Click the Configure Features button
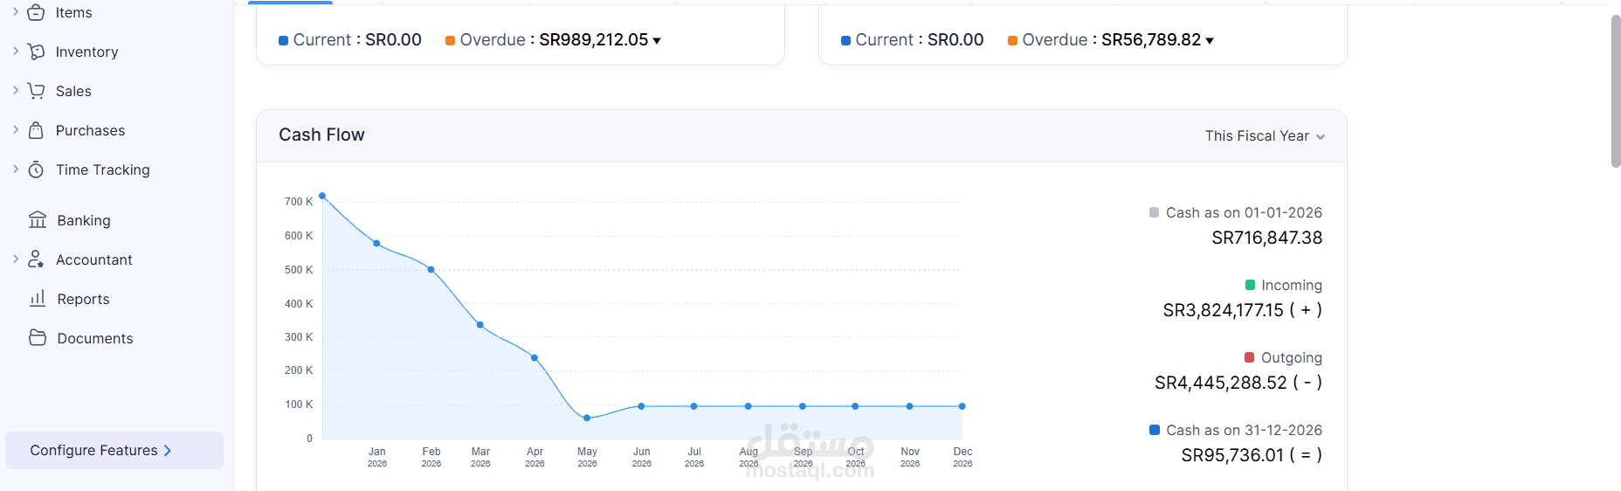This screenshot has height=491, width=1621. pyautogui.click(x=114, y=451)
